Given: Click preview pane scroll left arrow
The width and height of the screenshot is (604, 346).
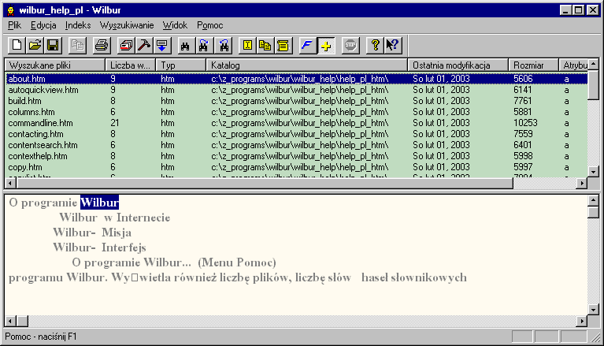Looking at the screenshot, I should pos(10,321).
